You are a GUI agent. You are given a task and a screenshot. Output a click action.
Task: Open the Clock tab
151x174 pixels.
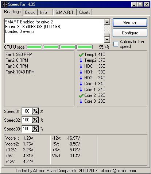pos(30,12)
